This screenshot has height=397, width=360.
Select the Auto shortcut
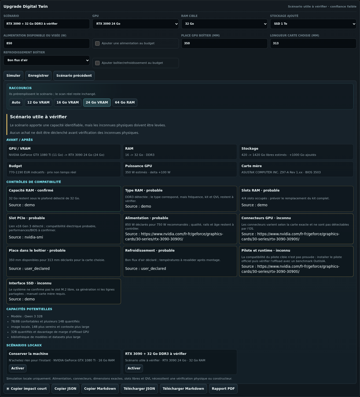coord(16,102)
